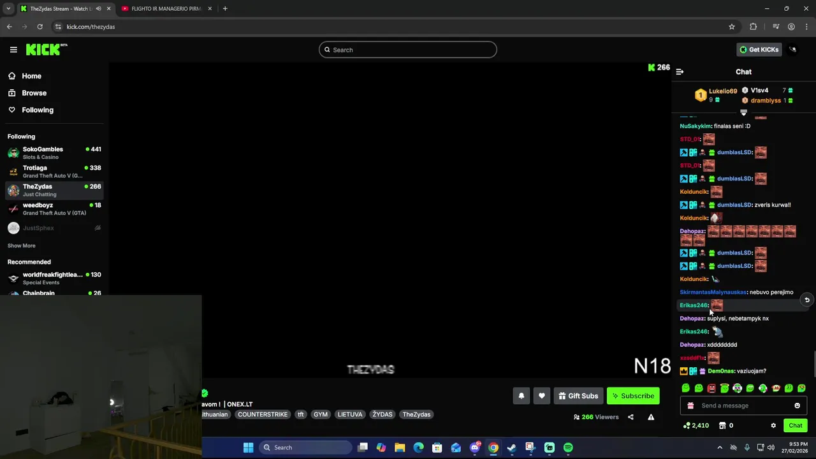Click the KICKs balance 2,410
This screenshot has width=816, height=459.
point(696,425)
